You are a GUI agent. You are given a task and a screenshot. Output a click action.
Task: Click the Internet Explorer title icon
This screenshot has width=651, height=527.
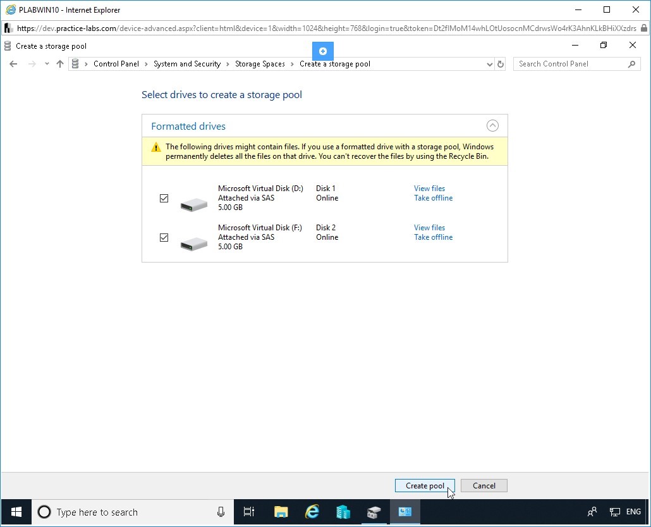point(10,9)
